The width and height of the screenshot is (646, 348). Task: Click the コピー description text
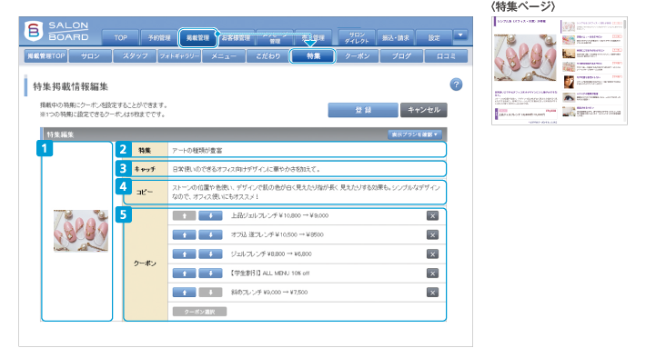tap(306, 192)
